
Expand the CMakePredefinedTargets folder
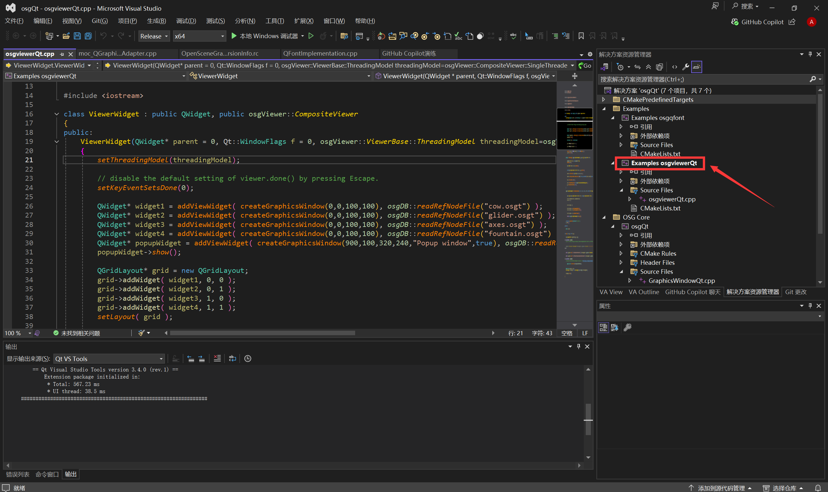click(604, 100)
